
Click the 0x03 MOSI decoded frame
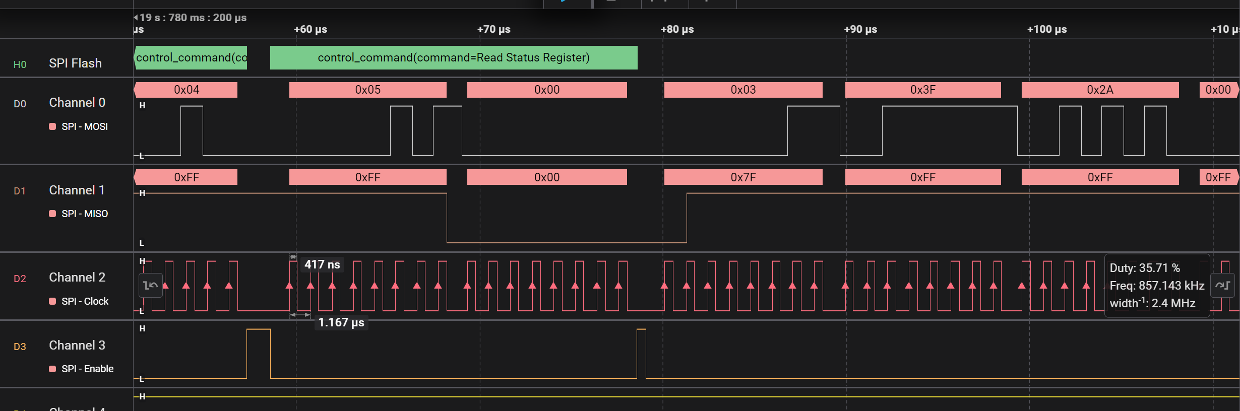pyautogui.click(x=743, y=90)
